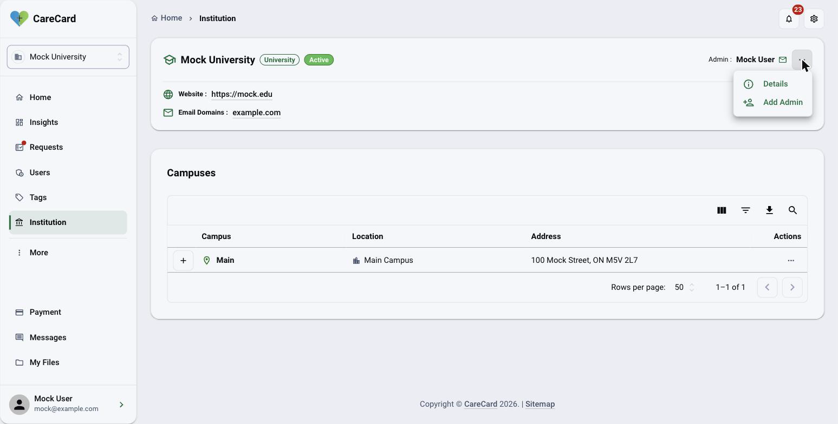Click the Active status badge

319,60
